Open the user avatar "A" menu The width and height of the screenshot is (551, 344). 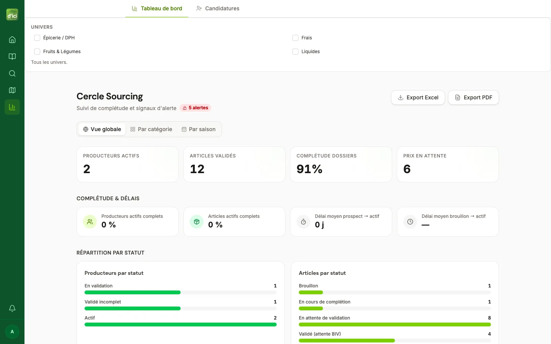pos(12,332)
